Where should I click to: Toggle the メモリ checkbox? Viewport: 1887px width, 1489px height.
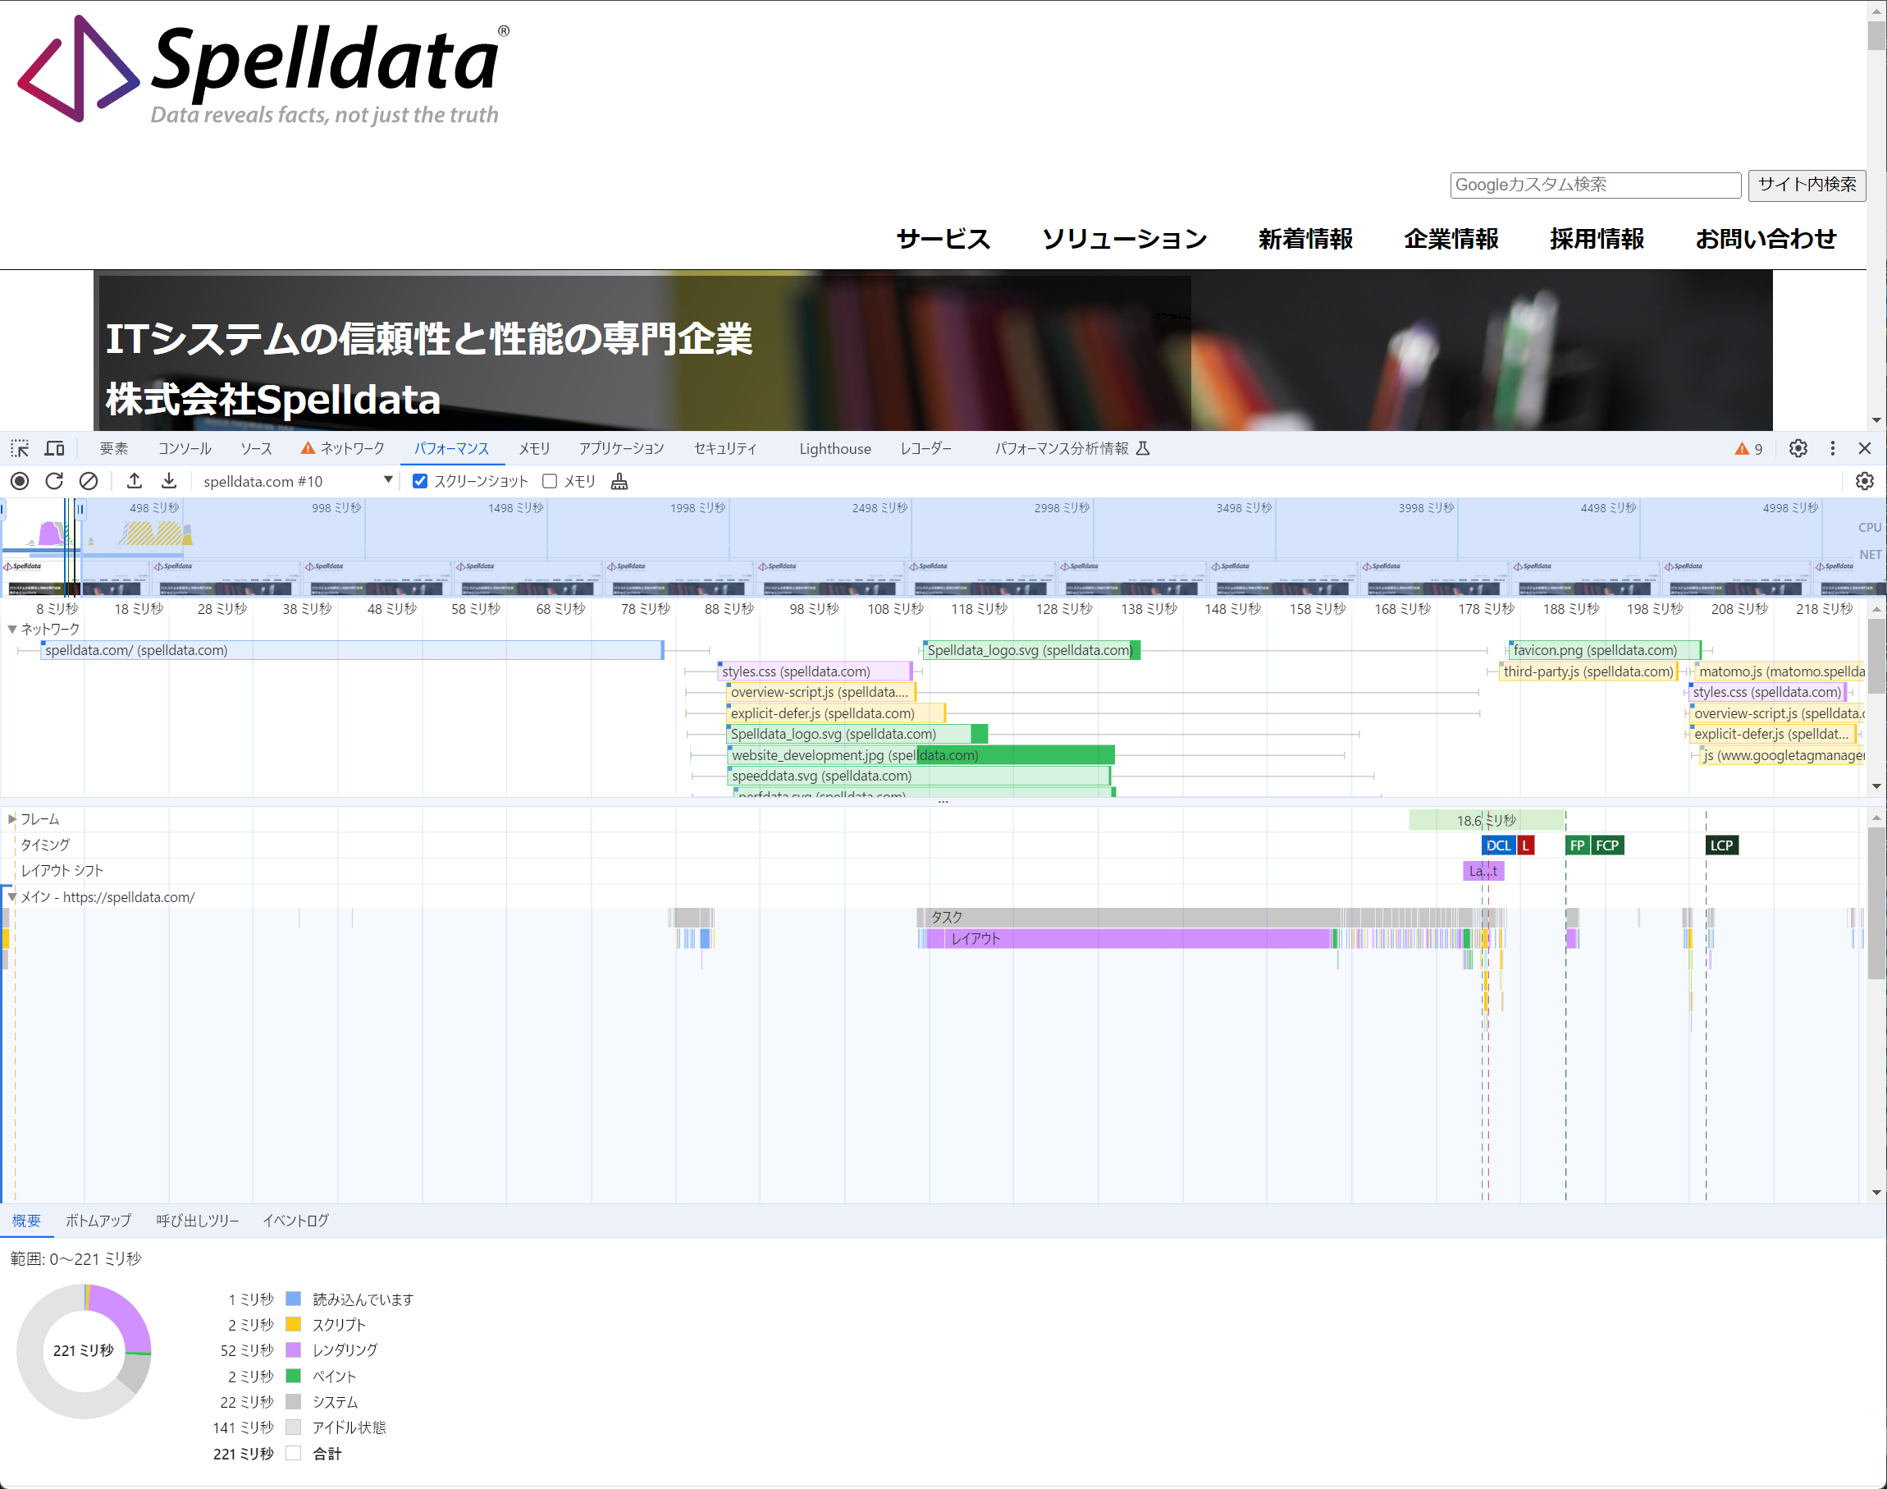pos(550,481)
